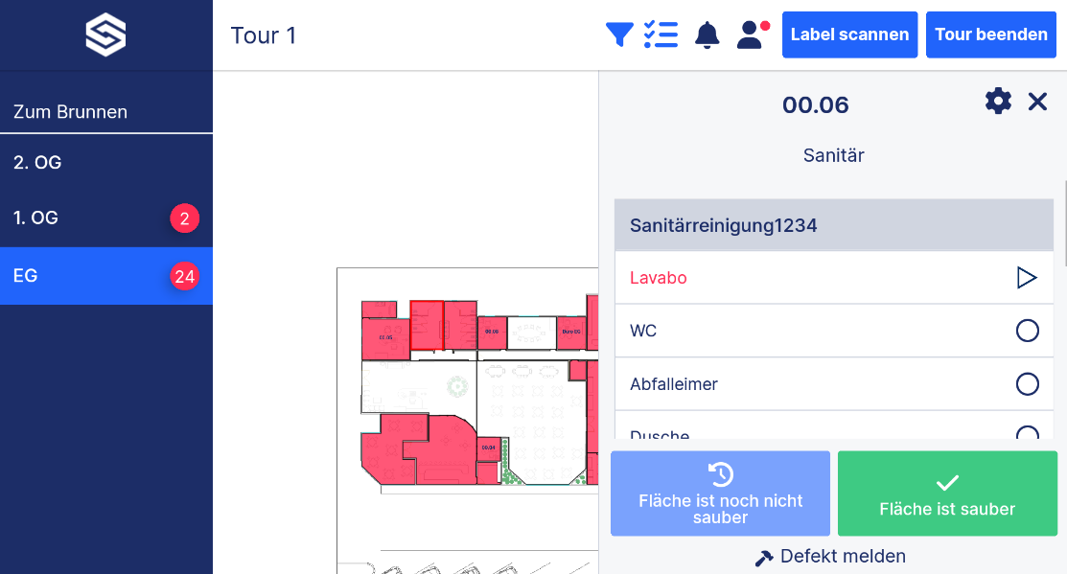Mark area with Fläche ist sauber
1067x574 pixels.
tap(947, 494)
